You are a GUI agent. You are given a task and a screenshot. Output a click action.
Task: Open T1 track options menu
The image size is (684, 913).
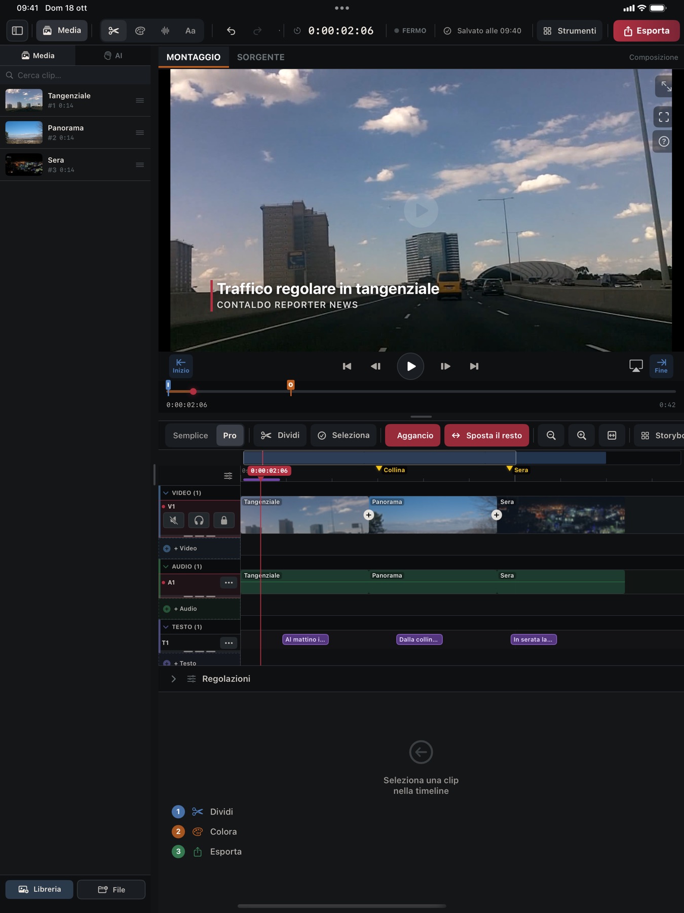coord(229,643)
